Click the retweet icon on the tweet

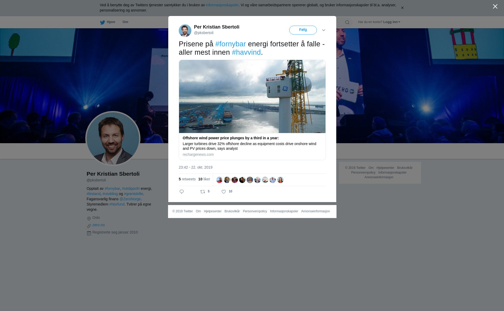[x=203, y=192]
